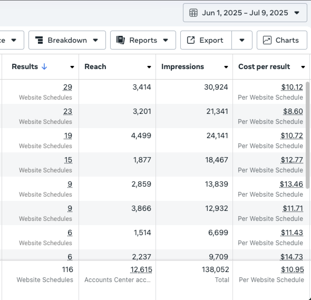Click the Export button
The image size is (311, 300).
point(206,40)
